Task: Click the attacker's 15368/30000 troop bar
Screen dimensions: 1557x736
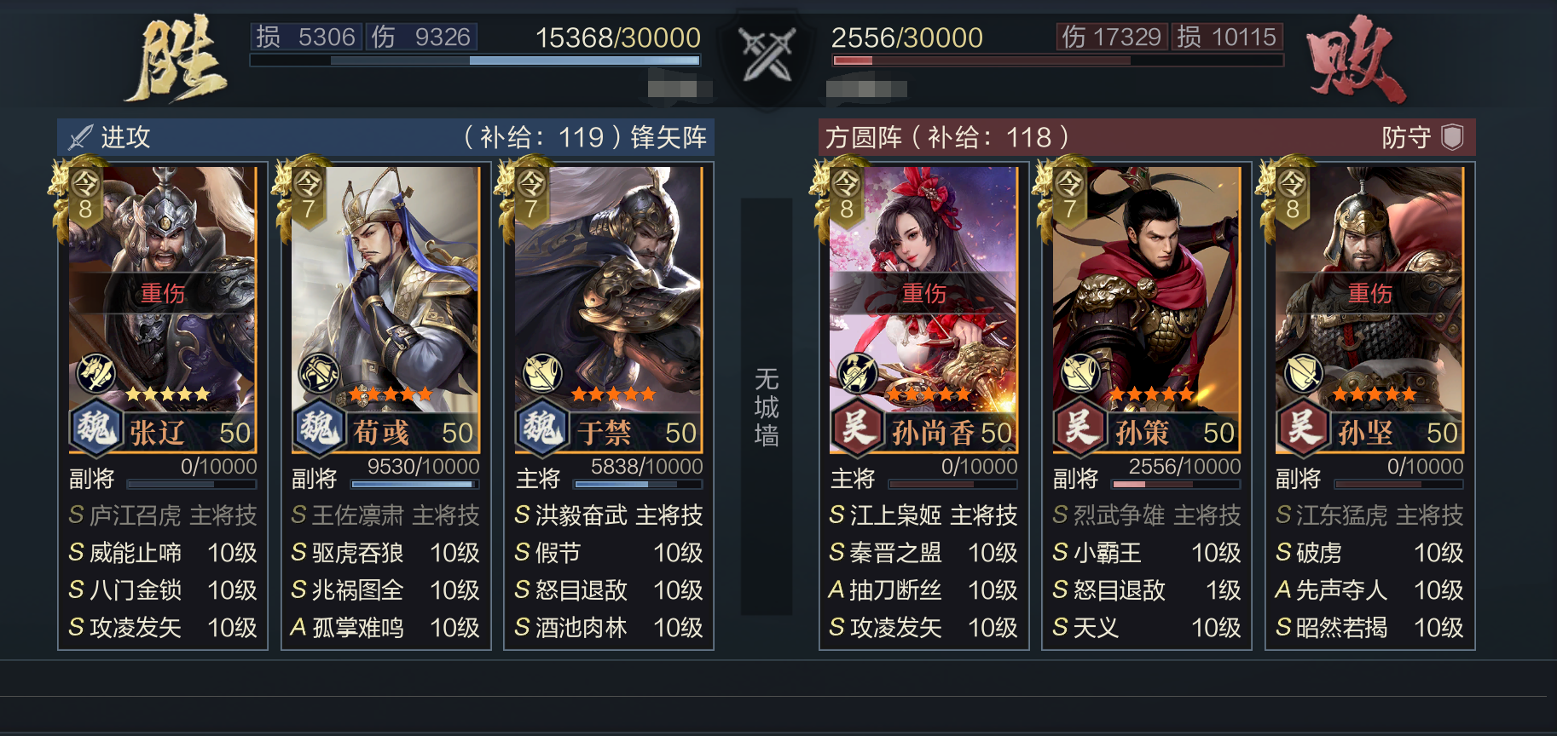Action: tap(475, 60)
